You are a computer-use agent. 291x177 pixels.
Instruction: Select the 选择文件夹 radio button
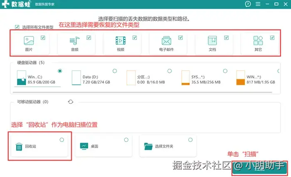point(190,140)
